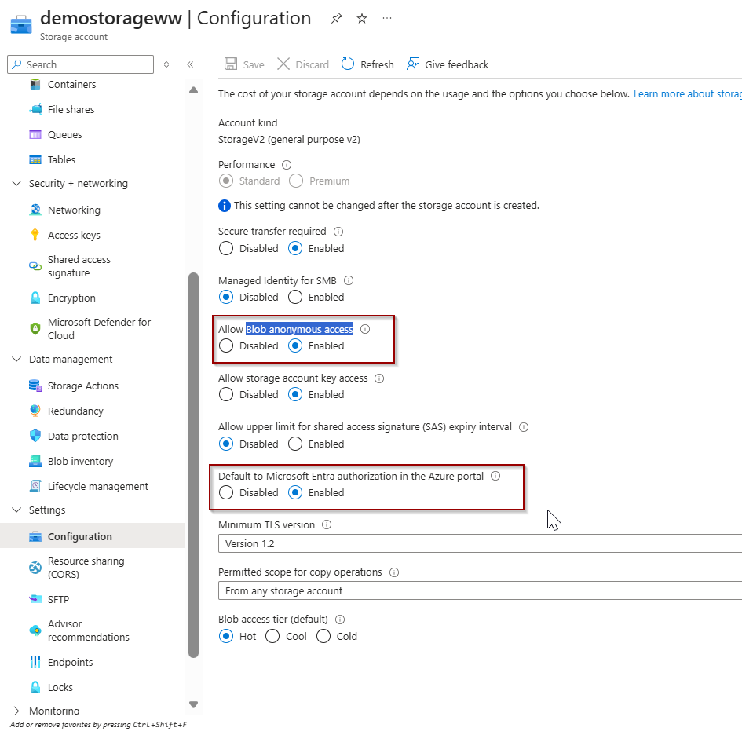Click the sidebar Search field
Image resolution: width=742 pixels, height=731 pixels.
[x=80, y=64]
